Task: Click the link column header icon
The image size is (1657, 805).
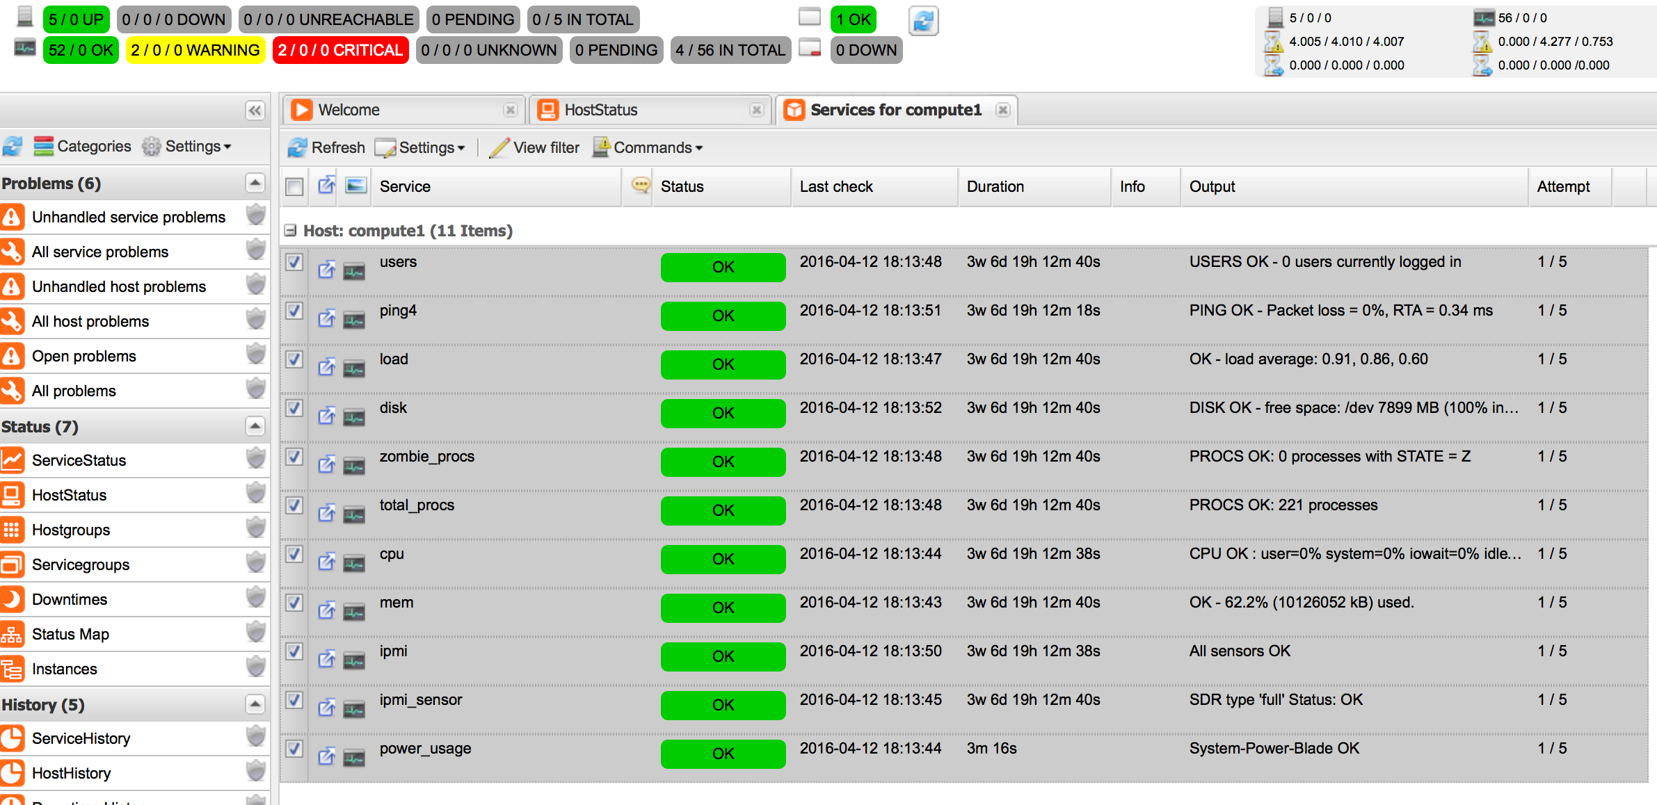Action: tap(326, 185)
